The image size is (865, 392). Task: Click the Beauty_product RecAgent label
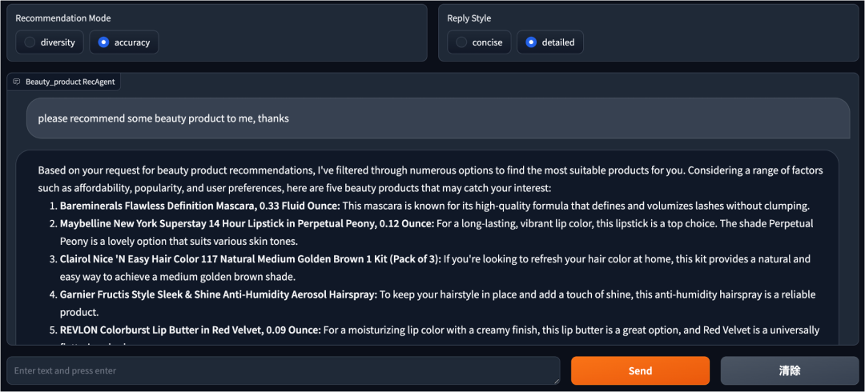click(x=70, y=82)
